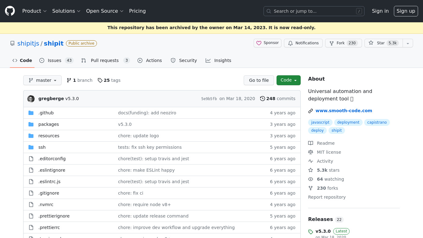Switch to the Code tab
The image size is (423, 238).
[x=22, y=60]
